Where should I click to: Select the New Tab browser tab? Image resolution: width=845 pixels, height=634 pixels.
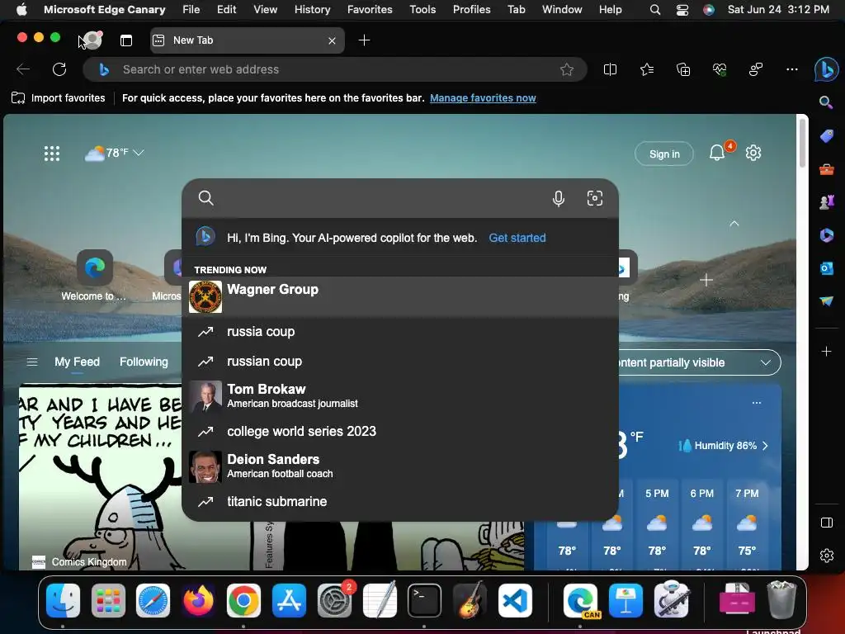click(247, 40)
